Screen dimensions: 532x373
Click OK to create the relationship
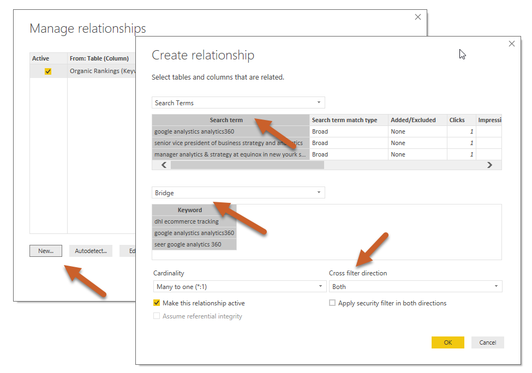(x=447, y=342)
